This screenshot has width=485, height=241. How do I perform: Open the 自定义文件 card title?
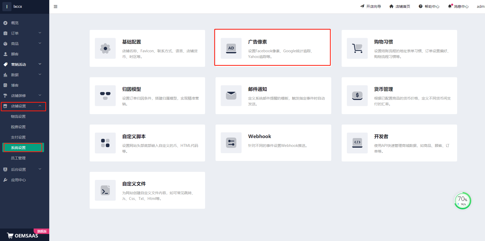[134, 184]
